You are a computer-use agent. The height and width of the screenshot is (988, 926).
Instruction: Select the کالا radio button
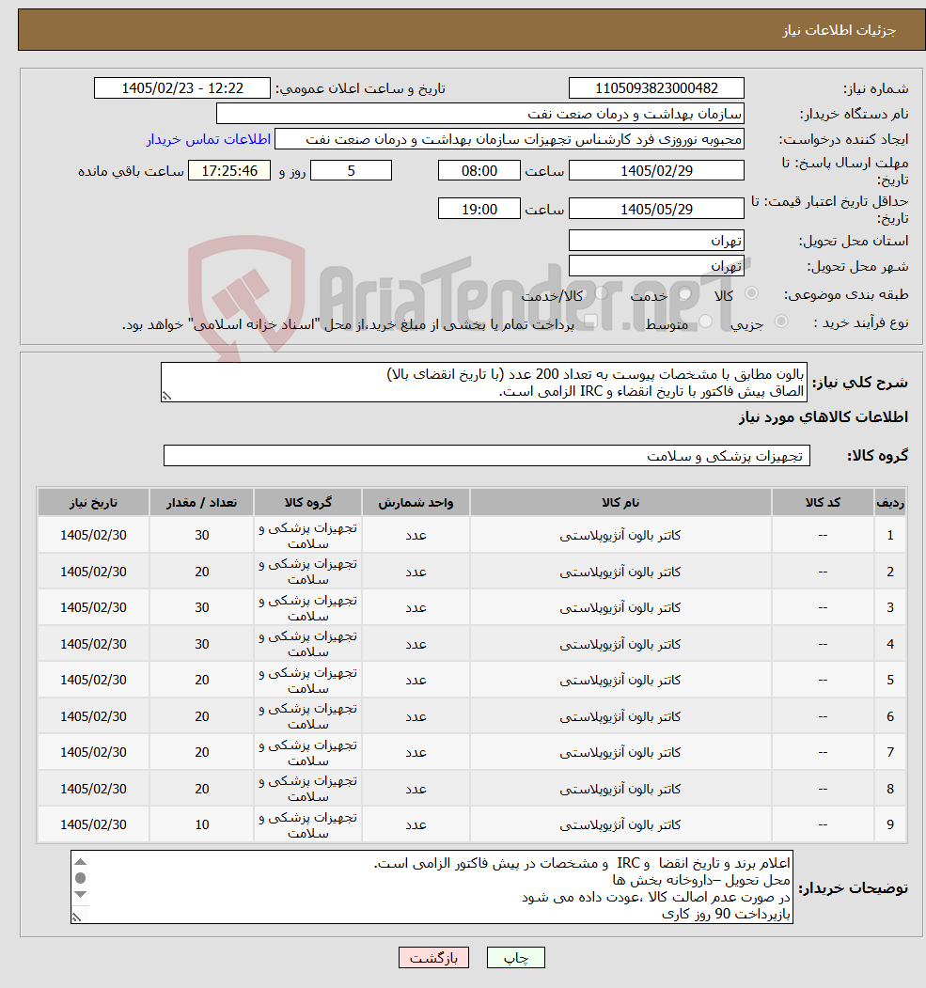[x=751, y=293]
